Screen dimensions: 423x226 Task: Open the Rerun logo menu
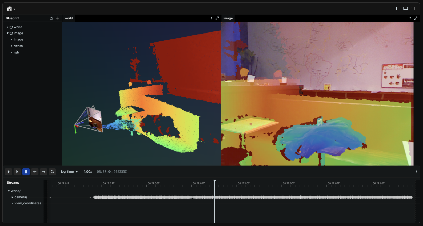click(11, 9)
